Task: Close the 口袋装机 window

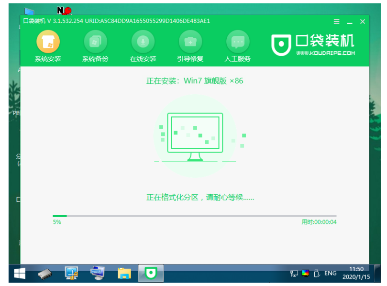Action: click(x=362, y=22)
